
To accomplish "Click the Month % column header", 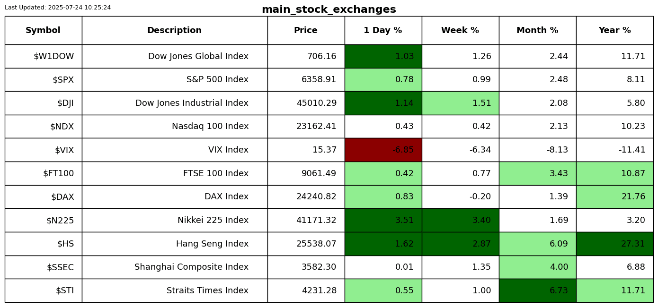I will [x=537, y=30].
